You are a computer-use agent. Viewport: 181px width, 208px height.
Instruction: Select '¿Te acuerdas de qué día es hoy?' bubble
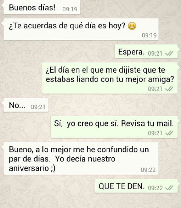coord(81,29)
